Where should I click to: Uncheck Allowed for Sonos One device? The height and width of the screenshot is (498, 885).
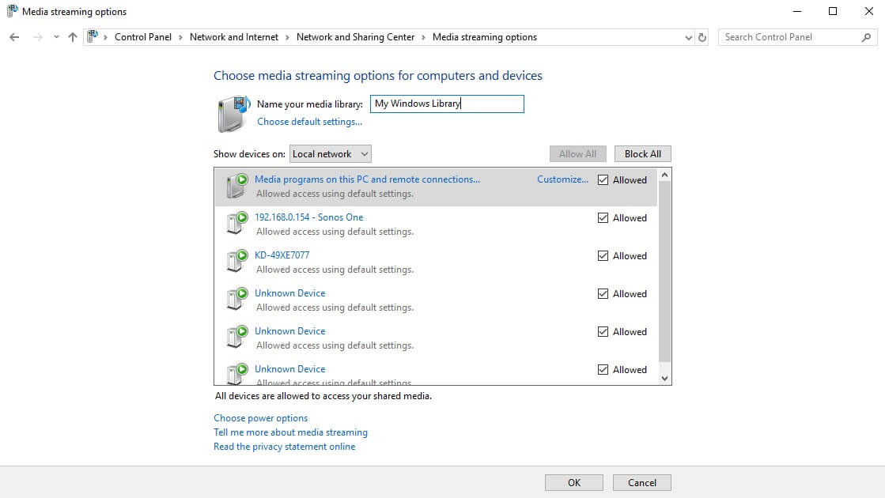[603, 218]
